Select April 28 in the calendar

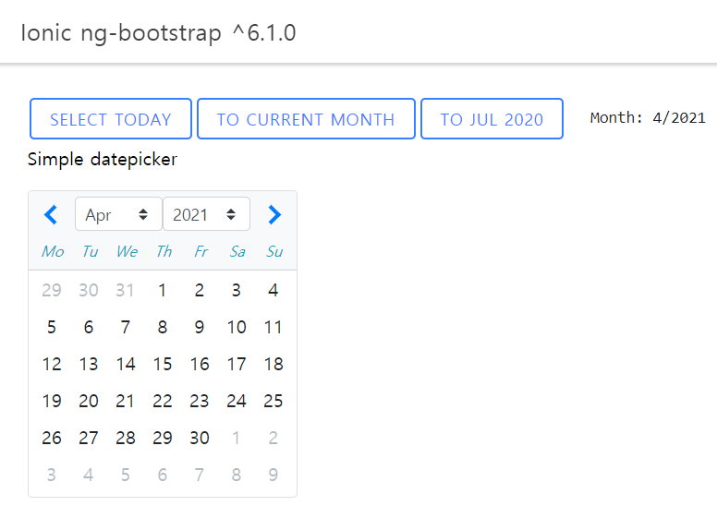(x=126, y=438)
